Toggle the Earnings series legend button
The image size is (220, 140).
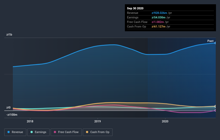[x=38, y=132]
